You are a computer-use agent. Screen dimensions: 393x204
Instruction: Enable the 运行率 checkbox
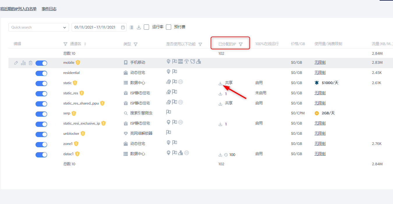pos(146,27)
